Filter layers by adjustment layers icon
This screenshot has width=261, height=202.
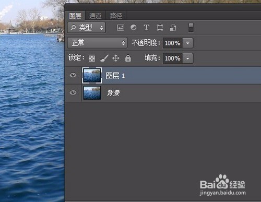click(x=134, y=27)
